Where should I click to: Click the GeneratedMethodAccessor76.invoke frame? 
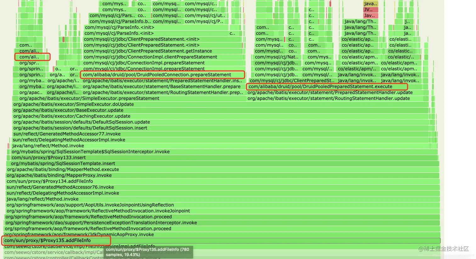coord(223,187)
